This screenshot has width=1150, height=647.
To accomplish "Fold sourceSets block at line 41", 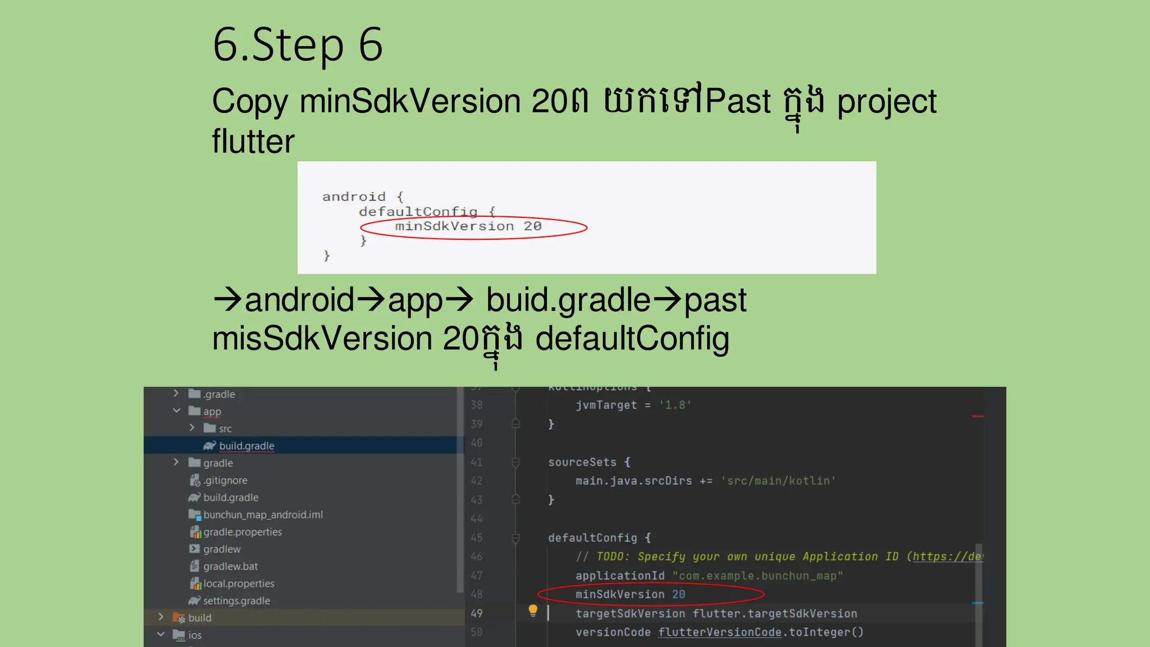I will tap(516, 462).
